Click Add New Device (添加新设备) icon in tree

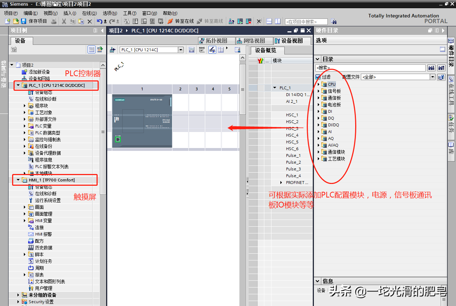tap(24, 72)
